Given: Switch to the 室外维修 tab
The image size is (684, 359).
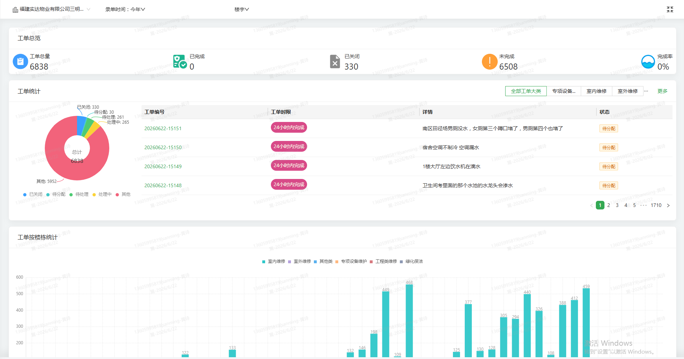Looking at the screenshot, I should point(628,91).
